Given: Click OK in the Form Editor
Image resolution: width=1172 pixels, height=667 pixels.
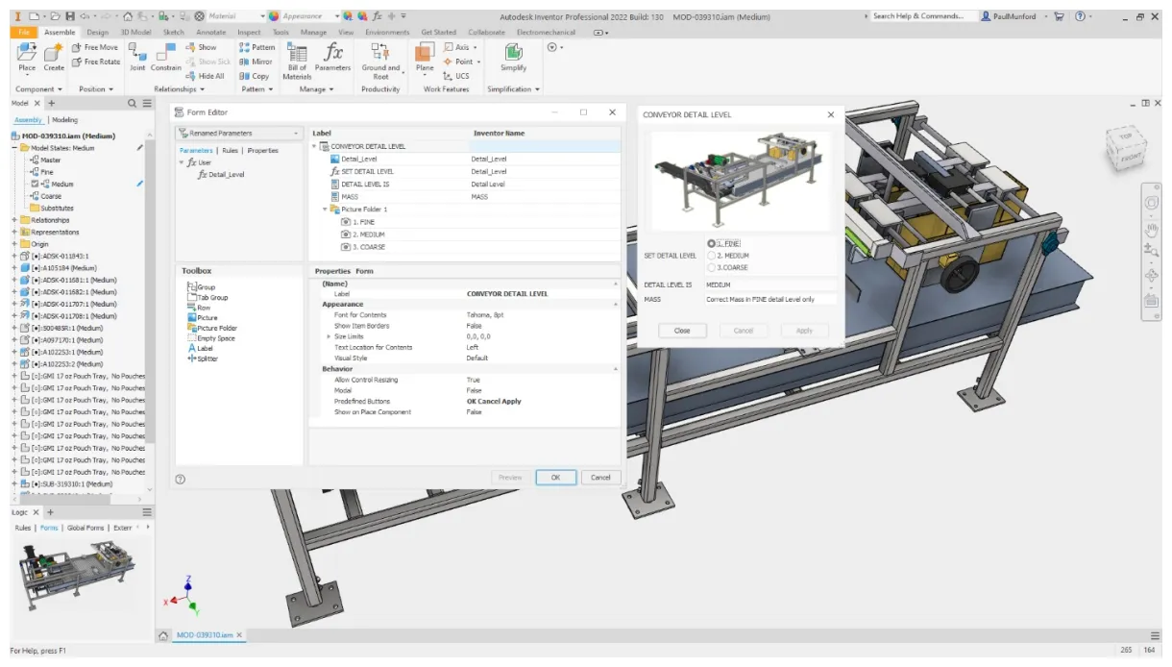Looking at the screenshot, I should [x=555, y=477].
